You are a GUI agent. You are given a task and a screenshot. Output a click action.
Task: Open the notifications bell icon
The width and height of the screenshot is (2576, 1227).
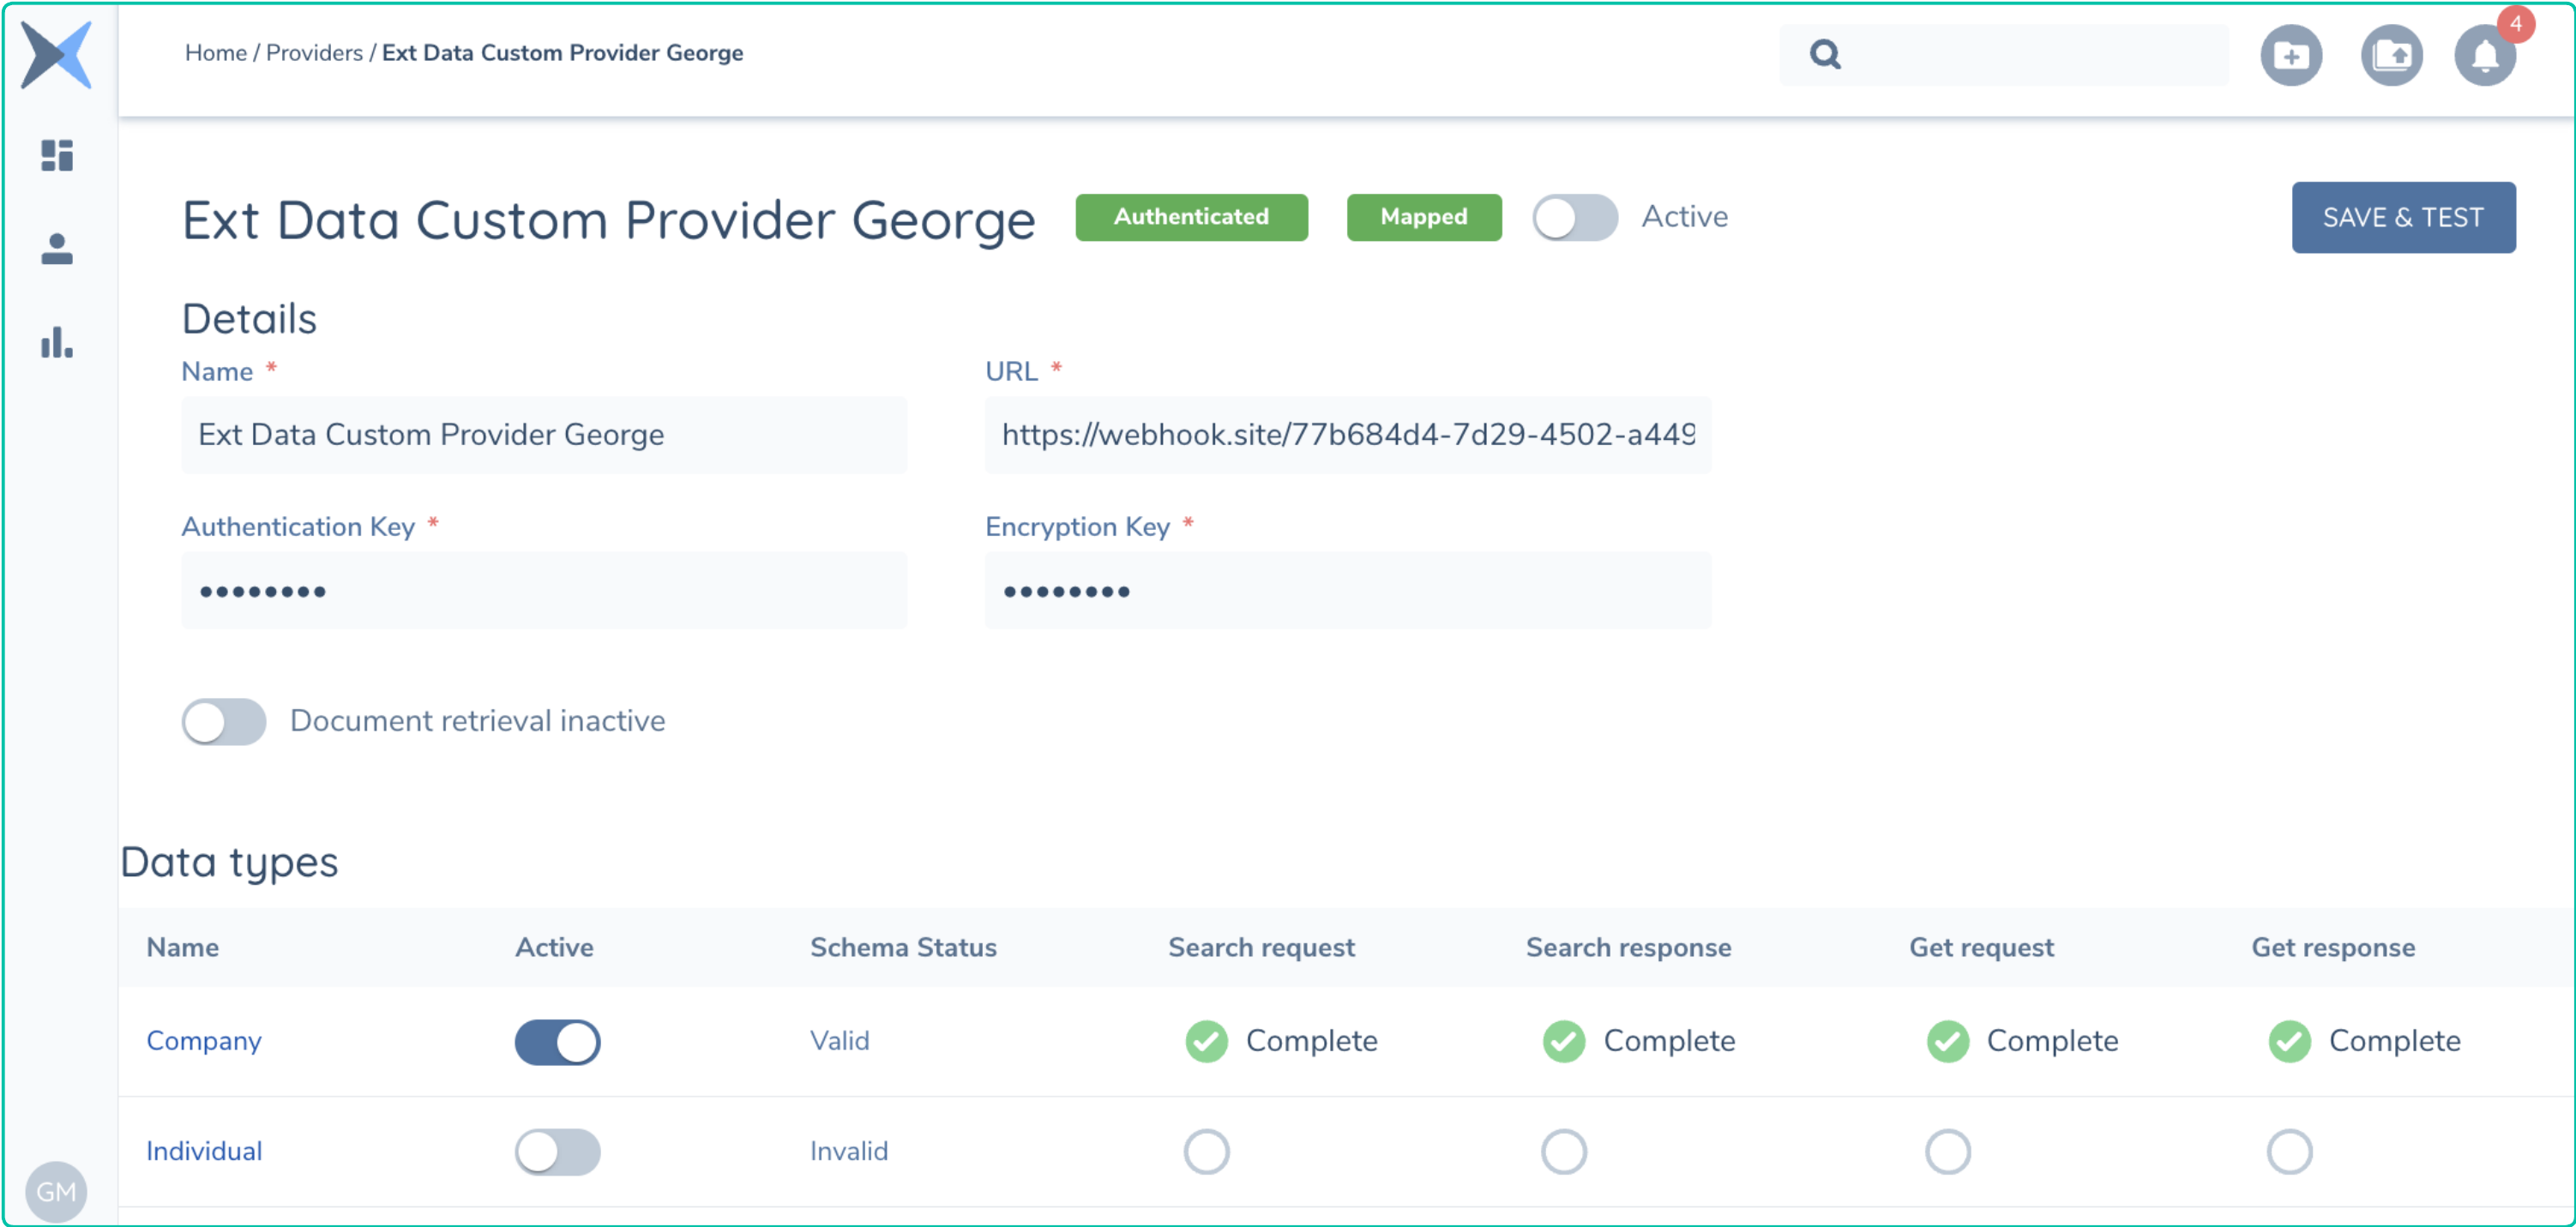click(x=2485, y=55)
